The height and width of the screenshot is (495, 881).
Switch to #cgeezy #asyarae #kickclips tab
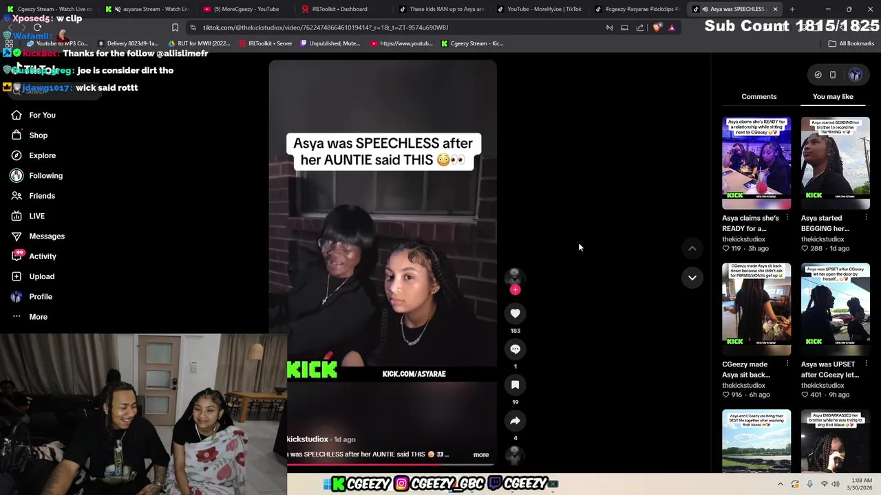639,9
